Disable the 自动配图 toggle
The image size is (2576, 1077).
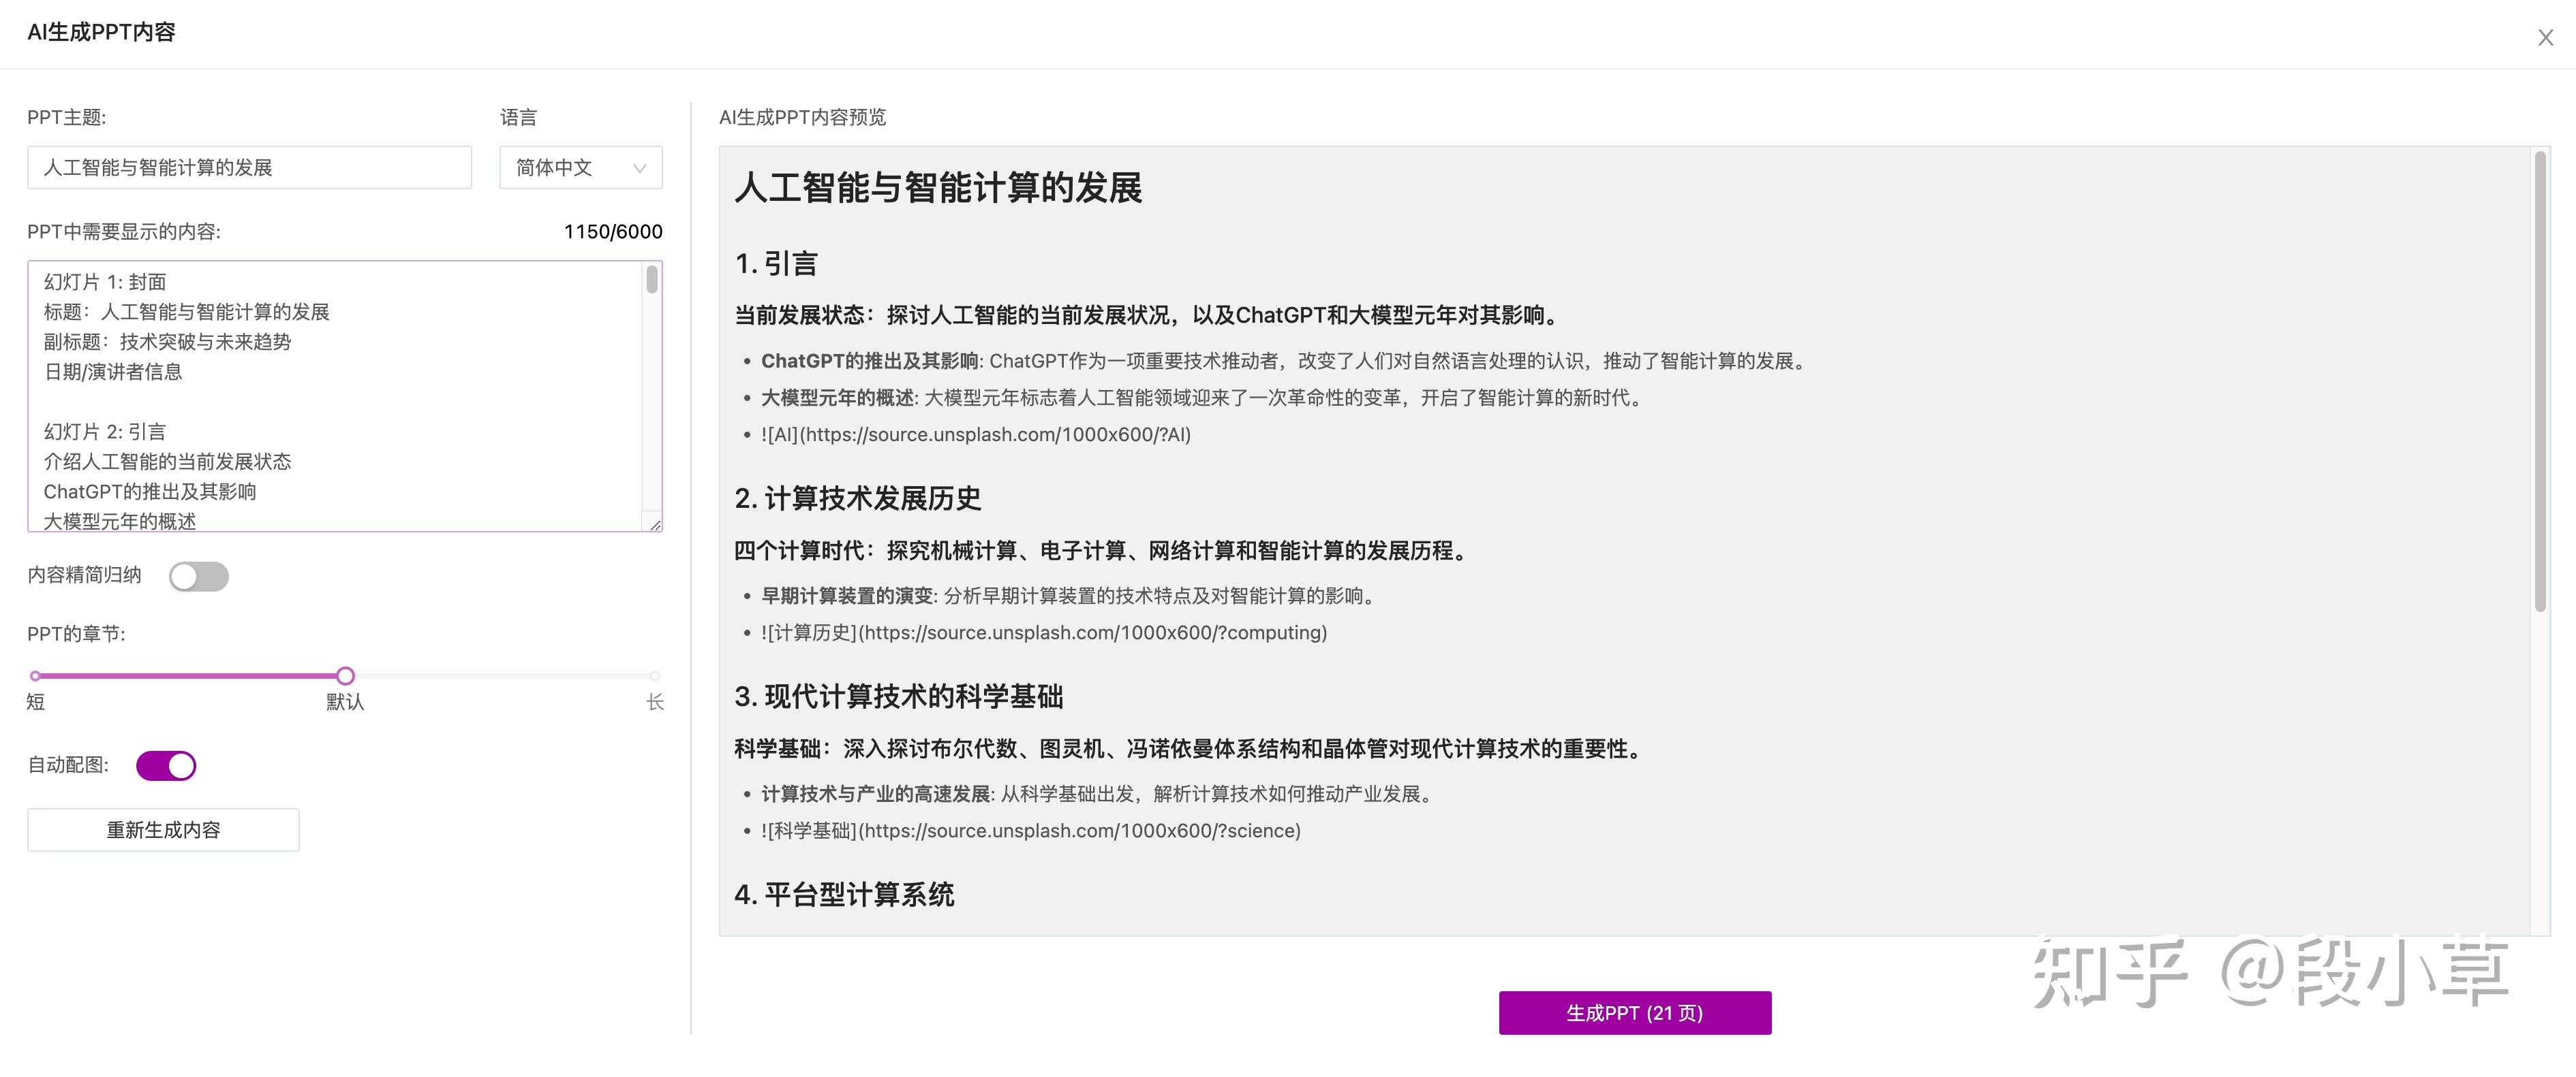click(x=166, y=767)
